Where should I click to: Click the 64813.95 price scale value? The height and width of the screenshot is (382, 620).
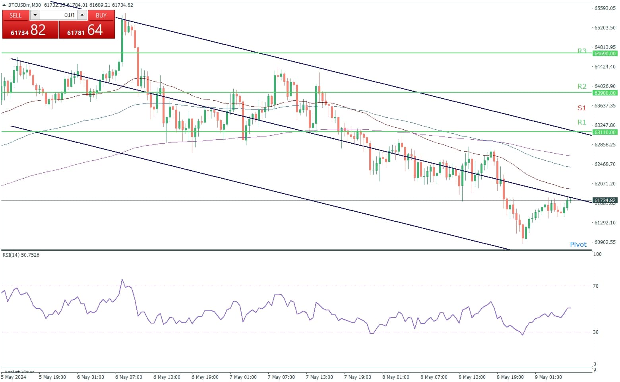point(605,47)
